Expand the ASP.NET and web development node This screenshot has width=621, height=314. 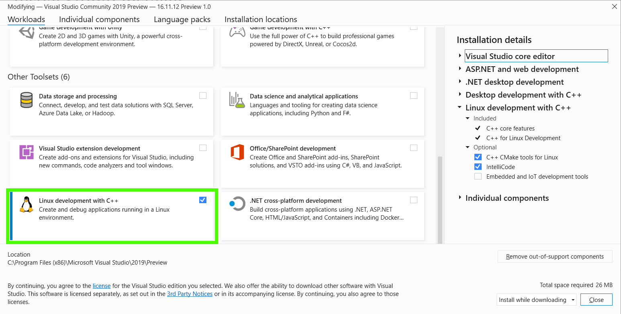pos(460,69)
